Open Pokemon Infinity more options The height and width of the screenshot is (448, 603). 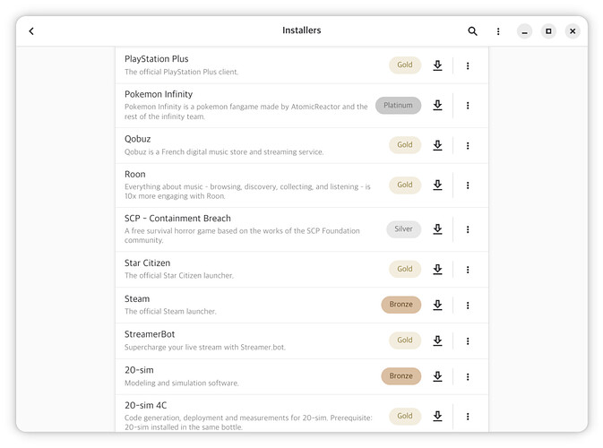click(x=468, y=106)
